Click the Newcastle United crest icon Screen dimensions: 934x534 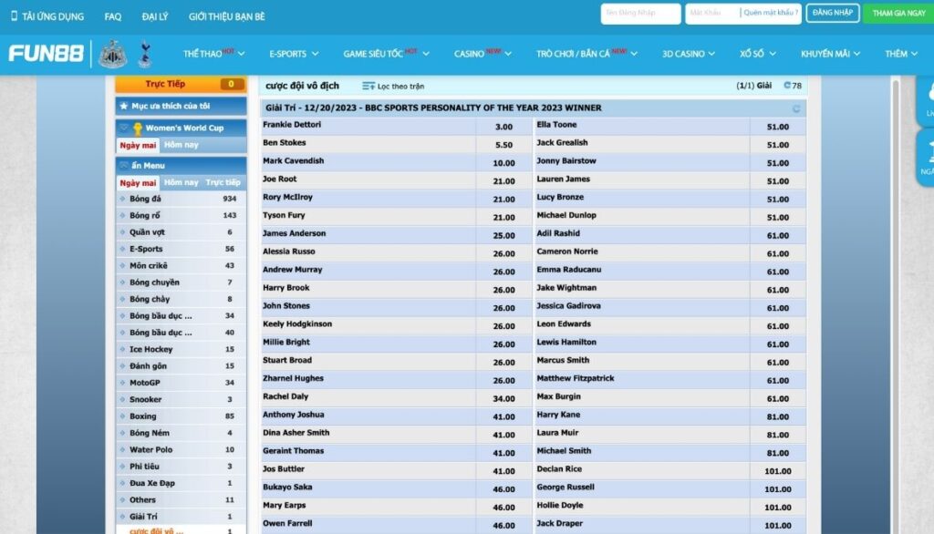(112, 54)
